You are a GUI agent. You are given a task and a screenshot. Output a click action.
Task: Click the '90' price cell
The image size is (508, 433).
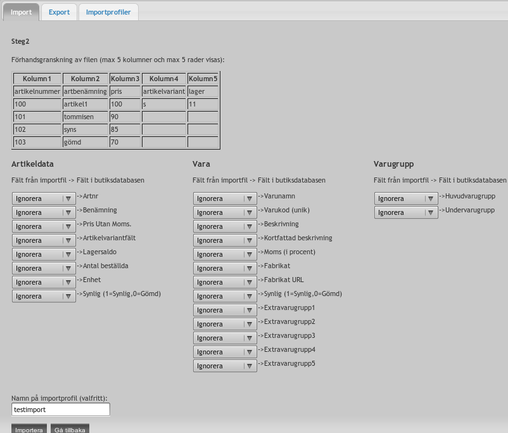(x=125, y=117)
